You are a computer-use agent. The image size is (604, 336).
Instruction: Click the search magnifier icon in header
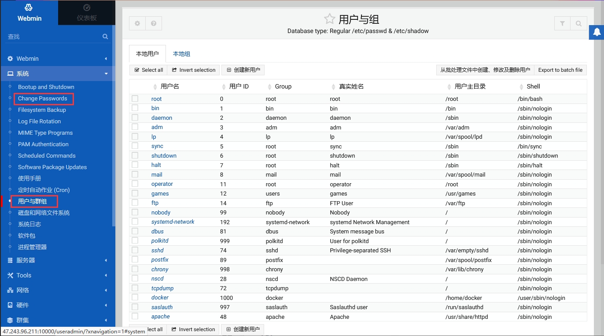point(578,24)
